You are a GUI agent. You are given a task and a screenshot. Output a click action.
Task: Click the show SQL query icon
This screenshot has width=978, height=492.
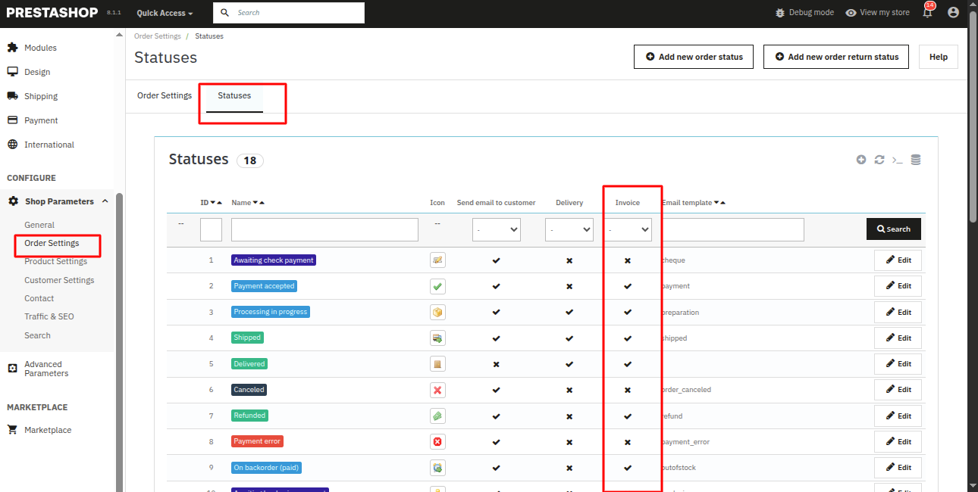click(898, 160)
